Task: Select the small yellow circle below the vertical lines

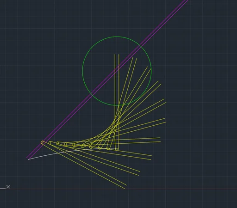Action: pyautogui.click(x=117, y=149)
